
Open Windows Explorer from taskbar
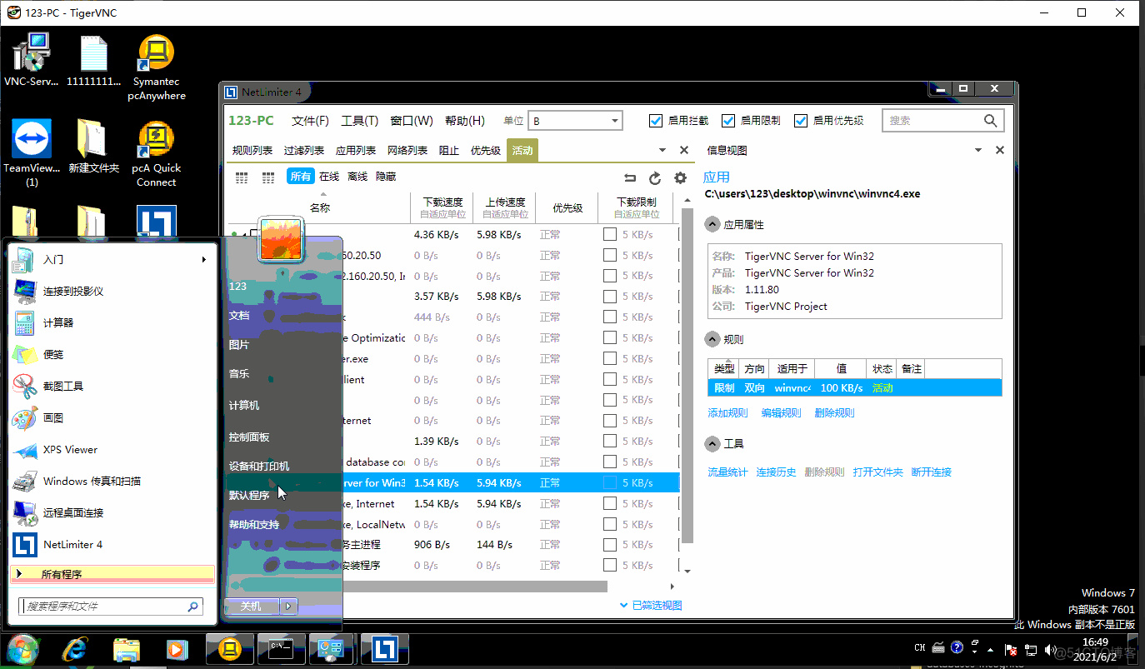click(127, 648)
